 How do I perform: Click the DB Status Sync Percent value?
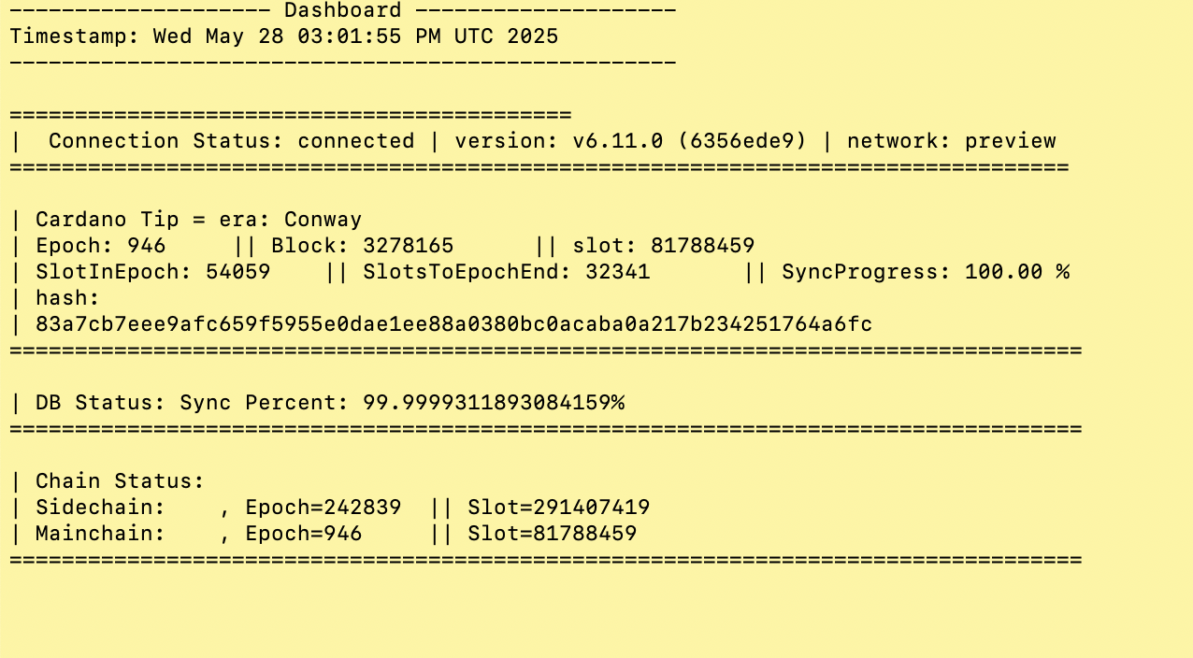click(x=481, y=403)
